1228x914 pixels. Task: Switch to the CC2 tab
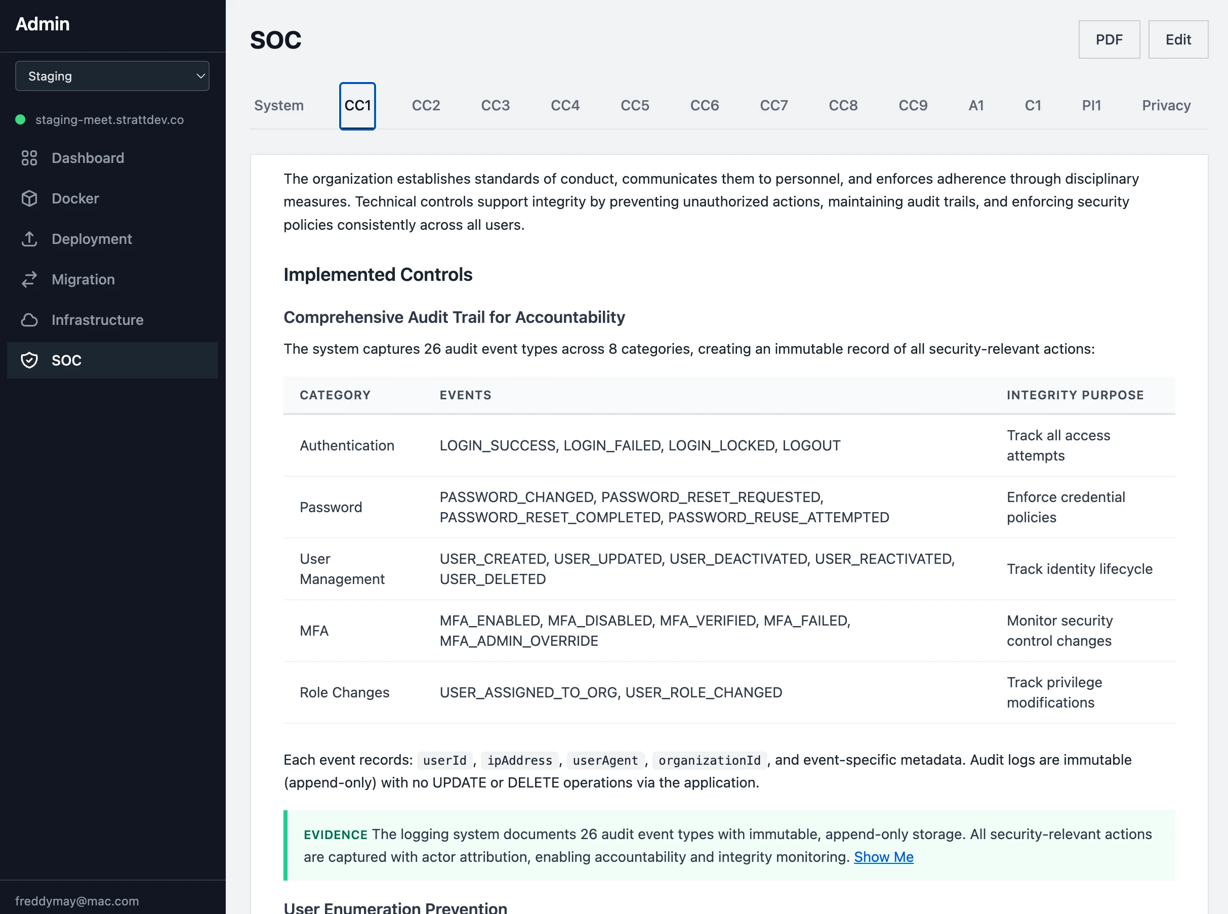click(x=426, y=106)
